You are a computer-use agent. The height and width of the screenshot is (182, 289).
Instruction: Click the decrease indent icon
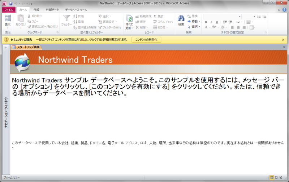pos(225,22)
